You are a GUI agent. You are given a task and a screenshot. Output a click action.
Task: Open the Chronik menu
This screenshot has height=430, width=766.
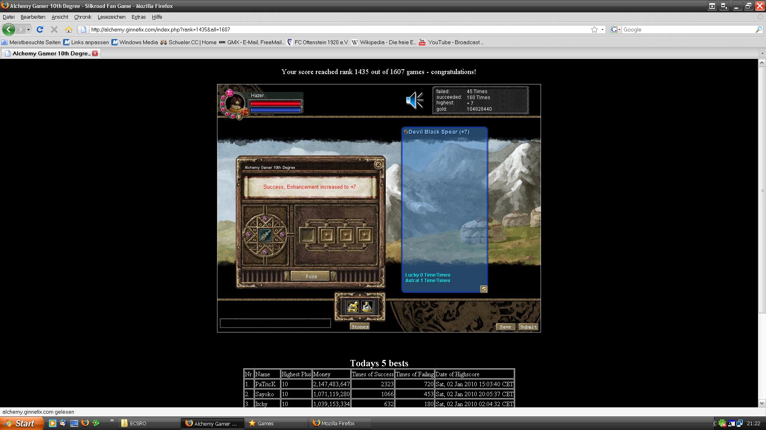83,17
